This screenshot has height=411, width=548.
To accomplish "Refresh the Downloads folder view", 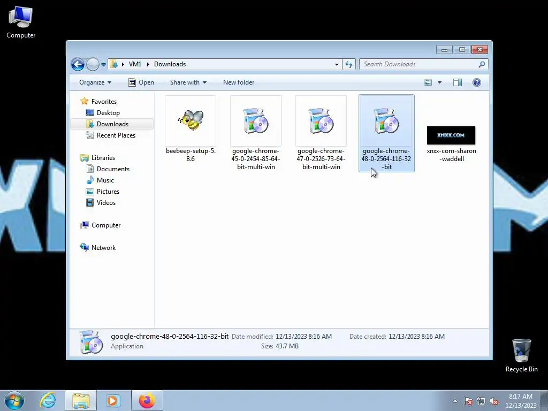I will (x=349, y=64).
